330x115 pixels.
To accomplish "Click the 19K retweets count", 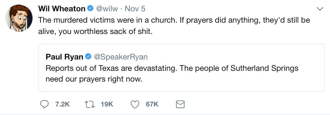I will pyautogui.click(x=107, y=105).
